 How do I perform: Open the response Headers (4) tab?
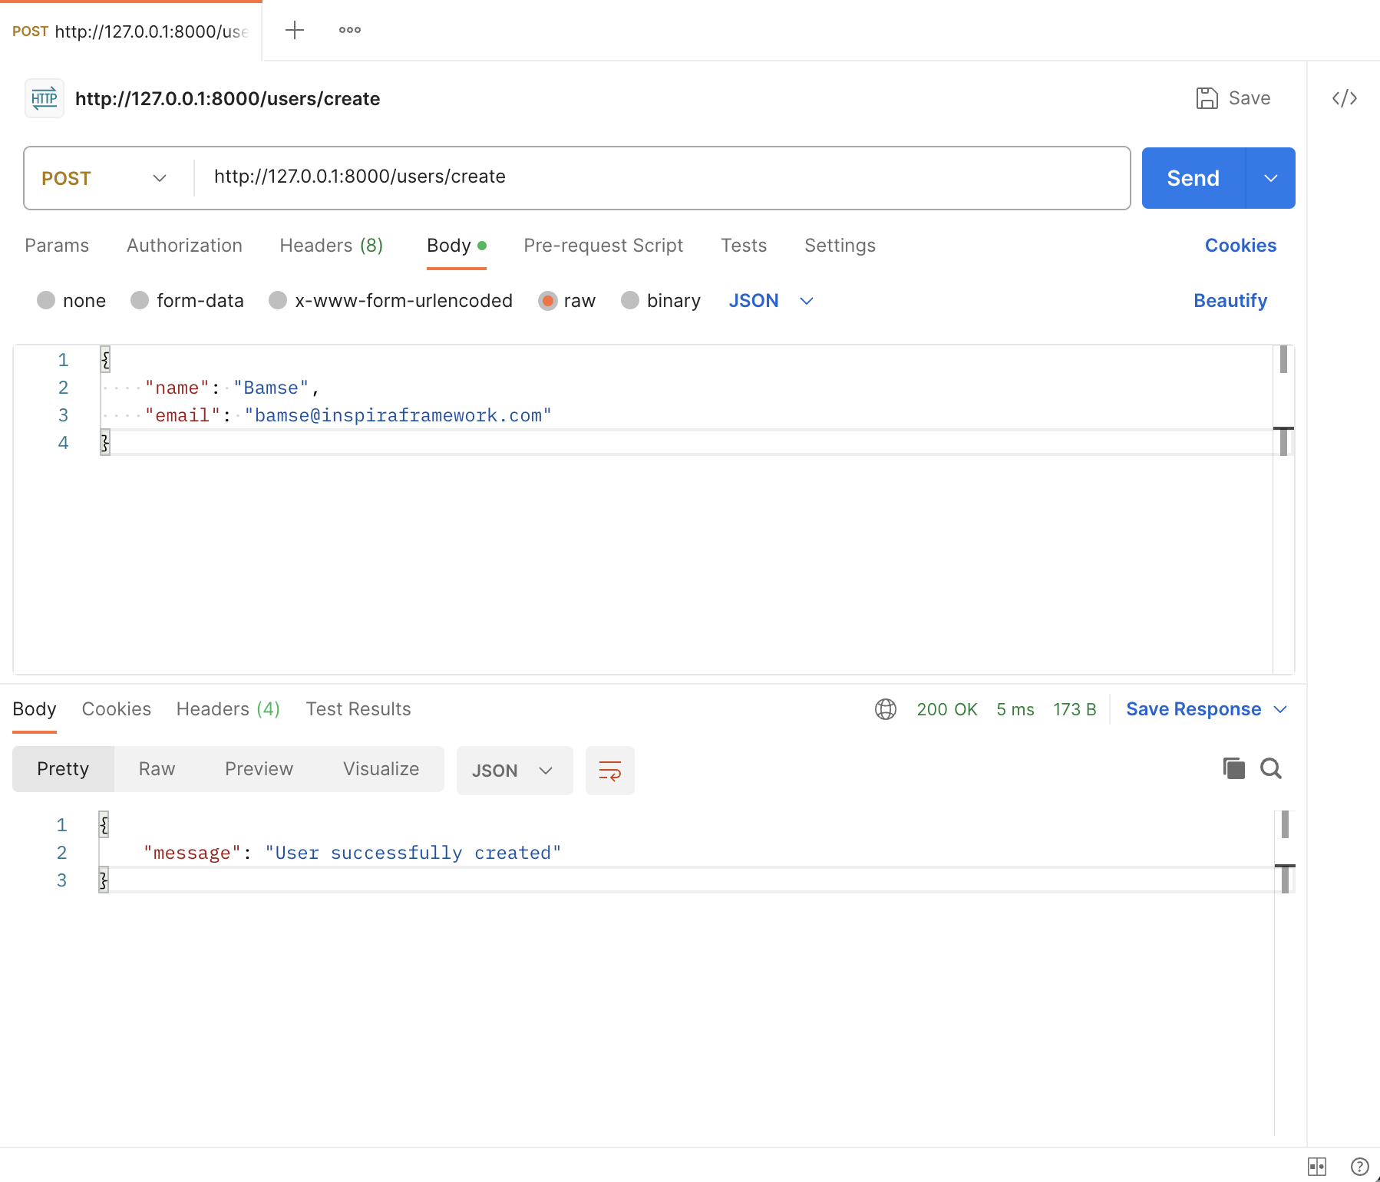[x=228, y=709]
